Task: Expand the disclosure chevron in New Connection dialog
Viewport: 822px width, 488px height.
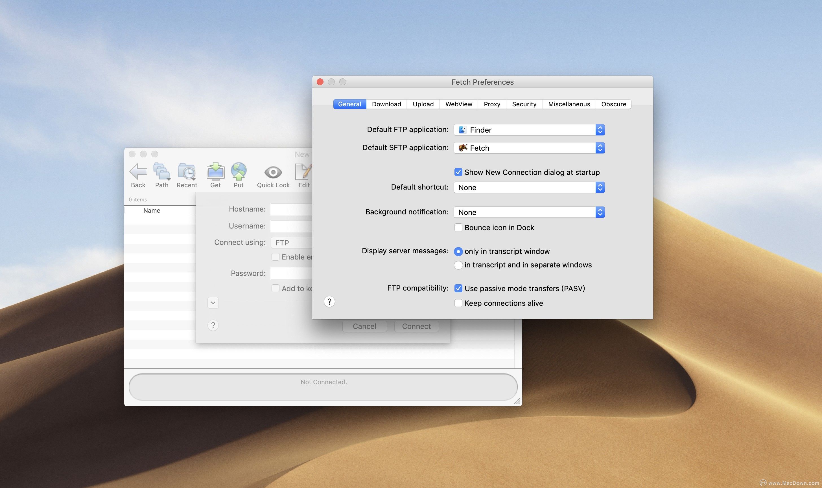Action: [213, 302]
